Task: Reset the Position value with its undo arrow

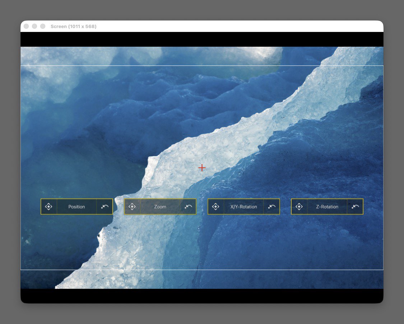Action: [105, 207]
